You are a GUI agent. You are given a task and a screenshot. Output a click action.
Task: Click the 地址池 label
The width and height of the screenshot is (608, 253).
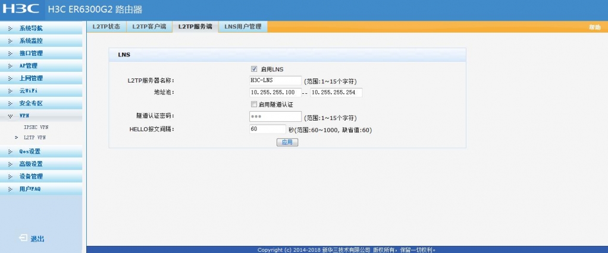[164, 93]
